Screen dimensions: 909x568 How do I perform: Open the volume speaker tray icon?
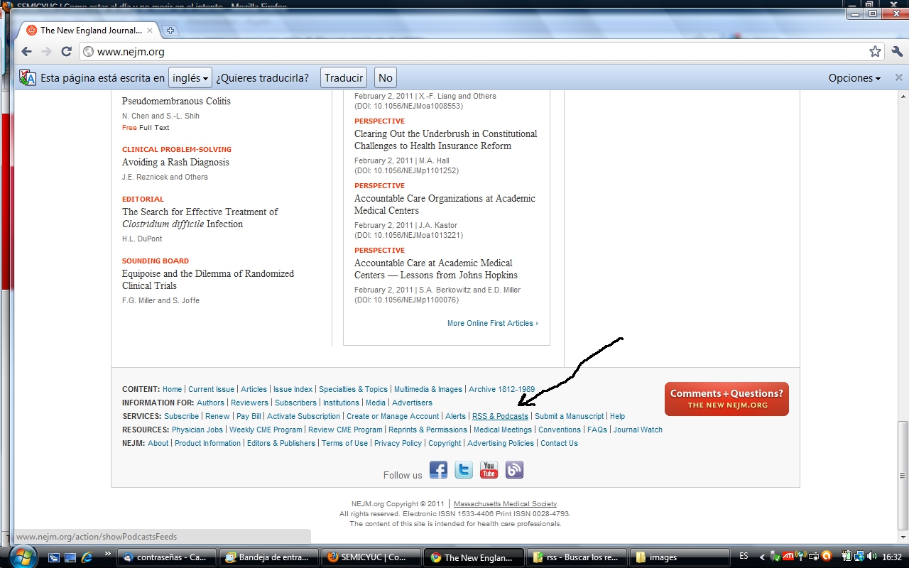click(x=871, y=557)
